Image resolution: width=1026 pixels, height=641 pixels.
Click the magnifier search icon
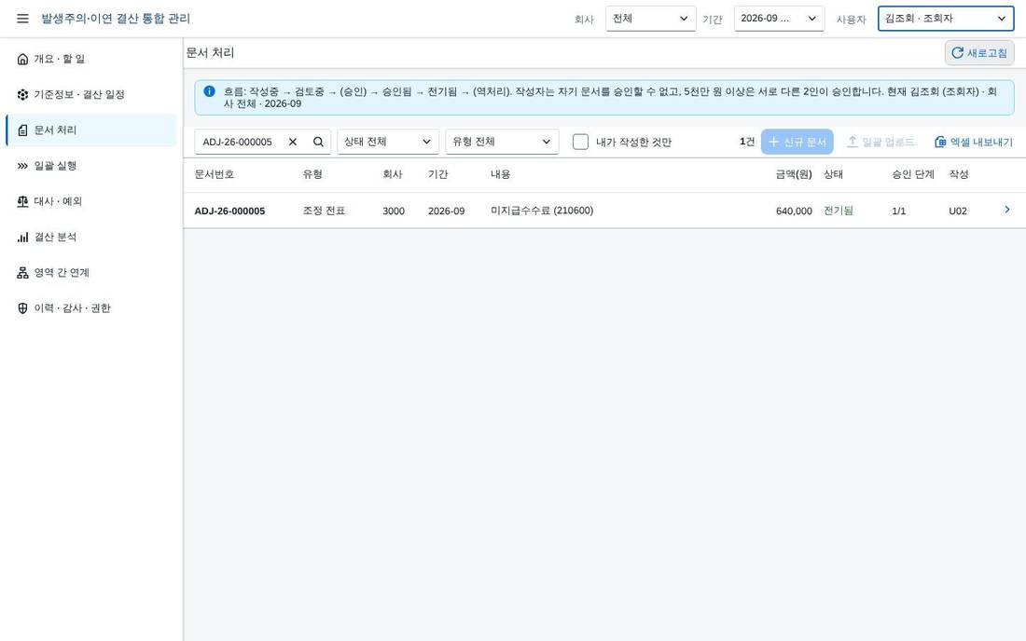(x=318, y=142)
